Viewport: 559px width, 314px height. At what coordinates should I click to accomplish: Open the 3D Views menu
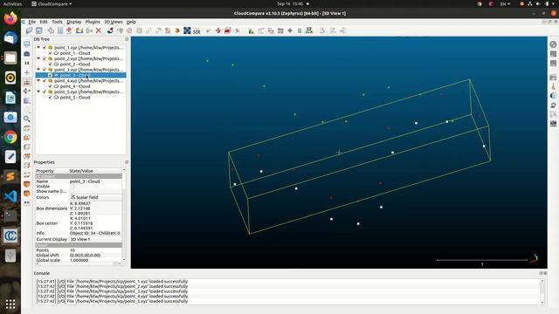114,22
